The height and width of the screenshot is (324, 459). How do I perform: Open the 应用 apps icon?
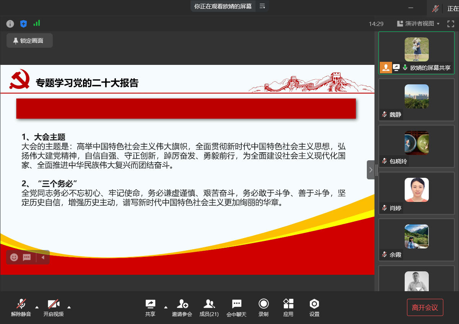point(288,307)
